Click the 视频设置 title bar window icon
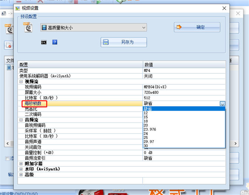 click(x=18, y=8)
